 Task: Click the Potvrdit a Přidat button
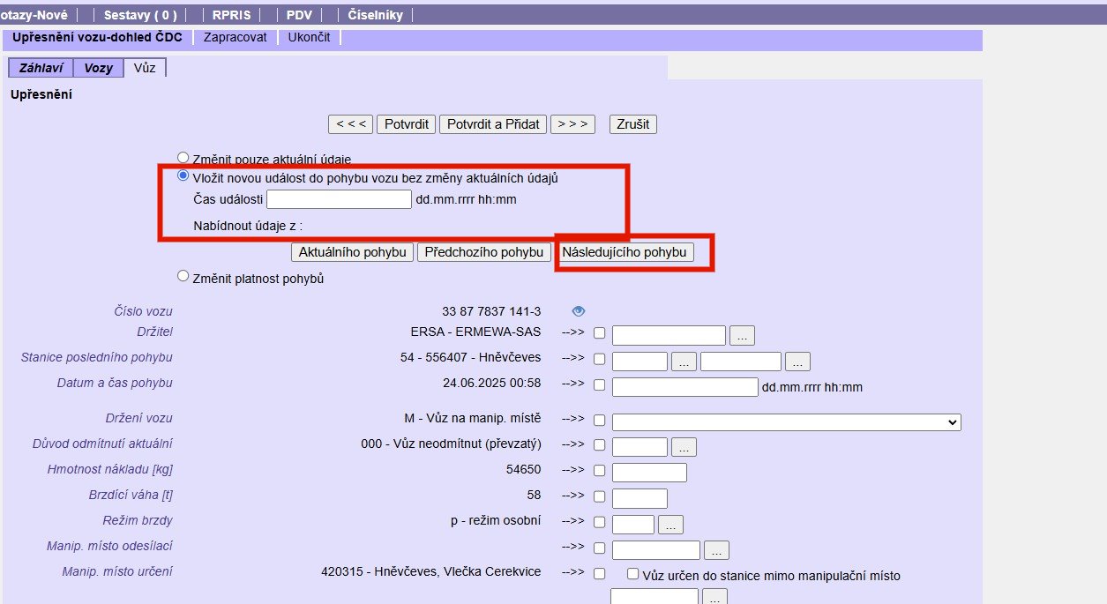click(492, 124)
